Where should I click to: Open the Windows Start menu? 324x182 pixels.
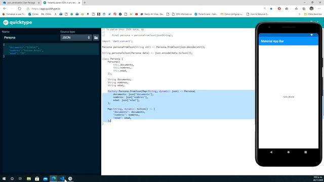(4, 178)
